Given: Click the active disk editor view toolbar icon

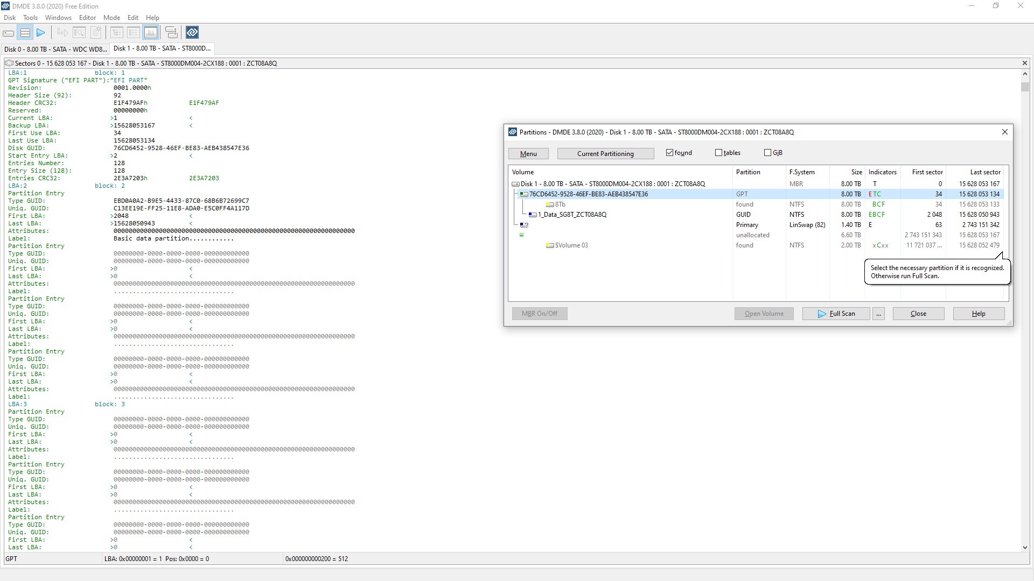Looking at the screenshot, I should pos(151,33).
